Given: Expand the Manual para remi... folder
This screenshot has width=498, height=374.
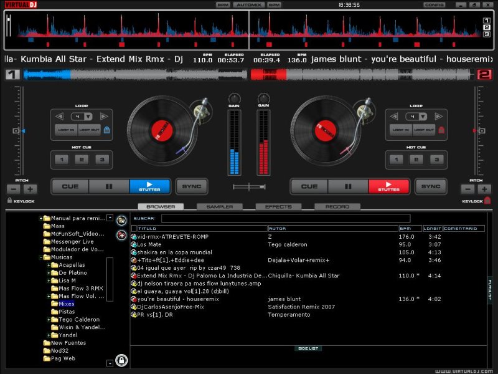Looking at the screenshot, I should [x=40, y=218].
